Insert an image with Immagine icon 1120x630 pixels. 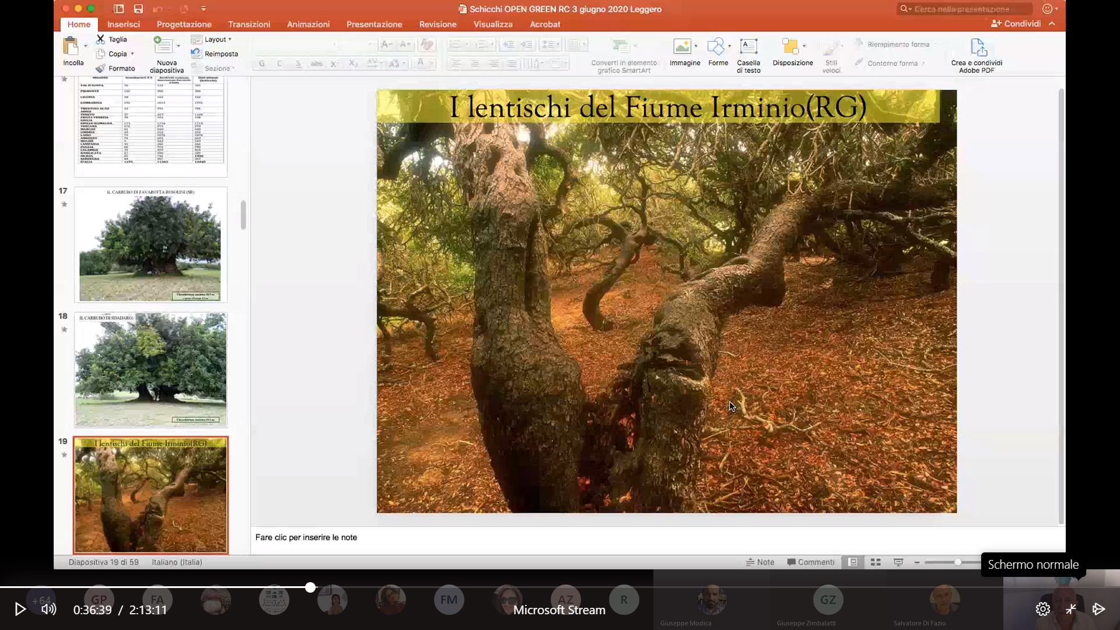click(x=681, y=47)
